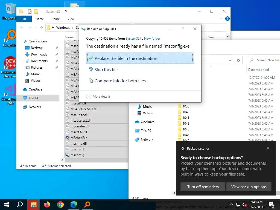Open System32 window Help icon

point(227,19)
